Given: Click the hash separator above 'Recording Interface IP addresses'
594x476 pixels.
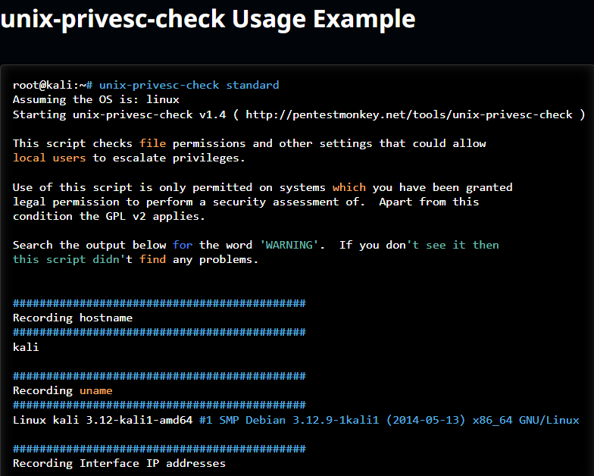Looking at the screenshot, I should (x=159, y=449).
